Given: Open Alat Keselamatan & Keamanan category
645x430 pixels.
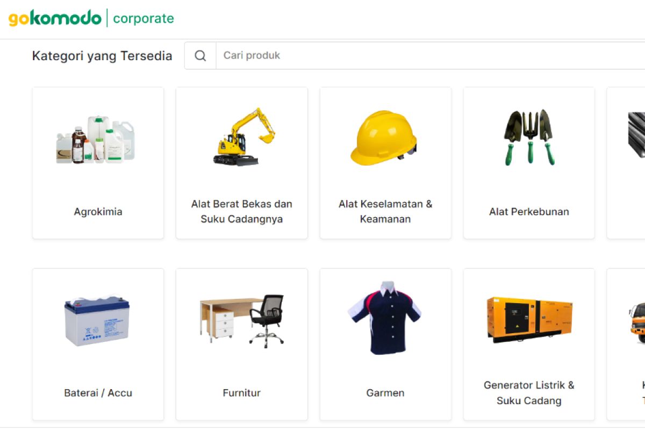Looking at the screenshot, I should point(385,211).
